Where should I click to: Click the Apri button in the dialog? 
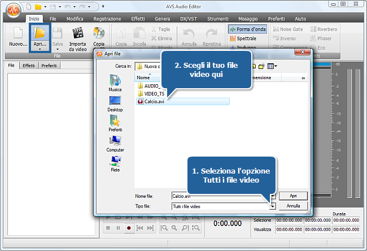click(x=293, y=196)
